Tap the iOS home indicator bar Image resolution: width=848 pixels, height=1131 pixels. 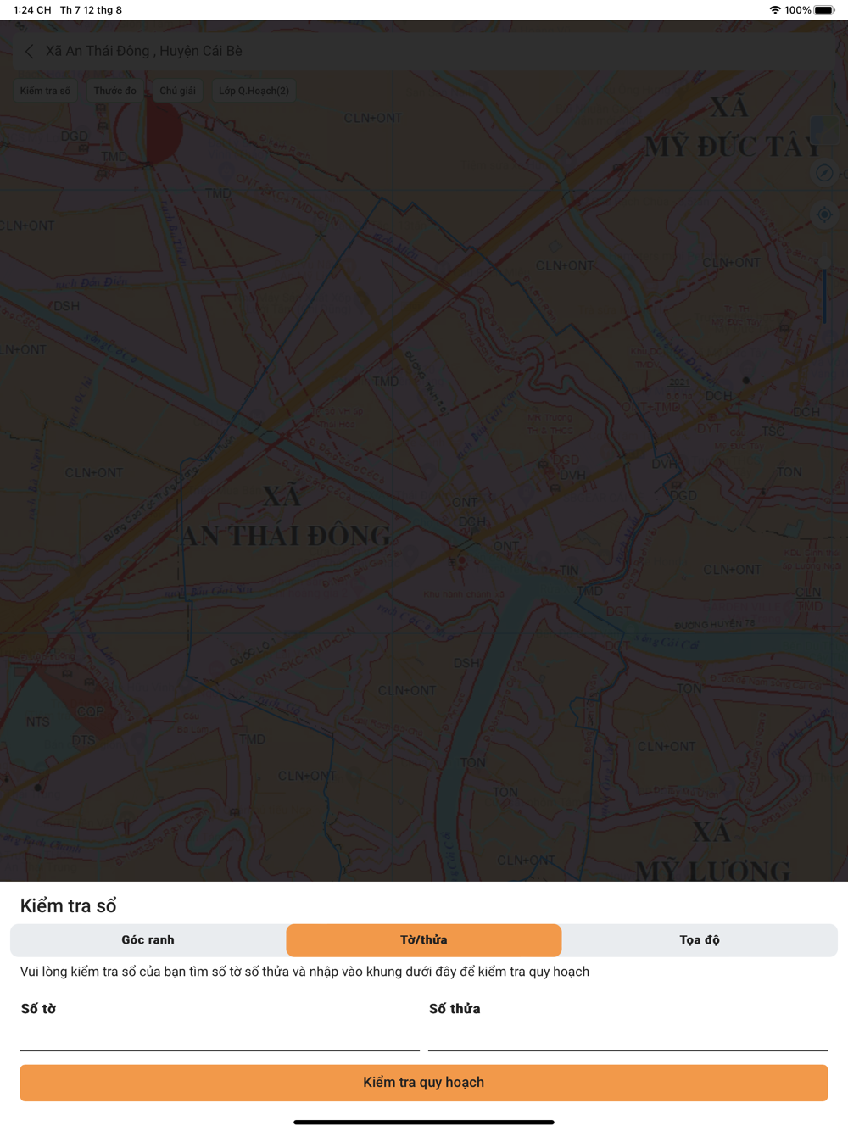[424, 1122]
